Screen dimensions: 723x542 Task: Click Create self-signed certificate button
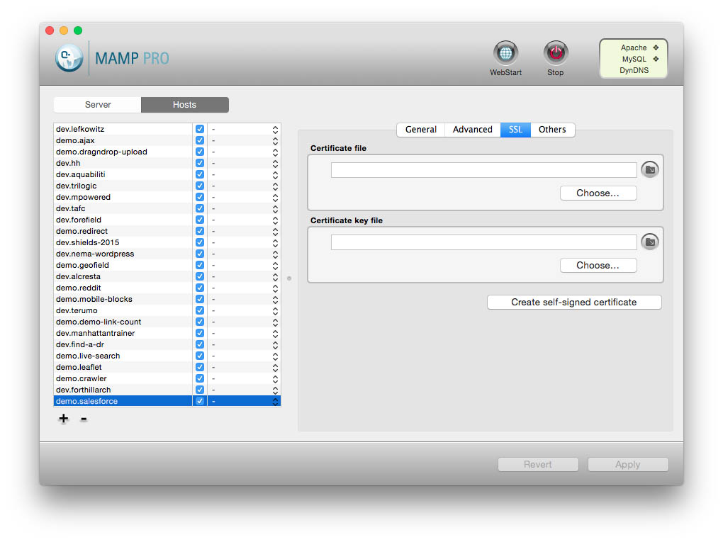point(574,303)
